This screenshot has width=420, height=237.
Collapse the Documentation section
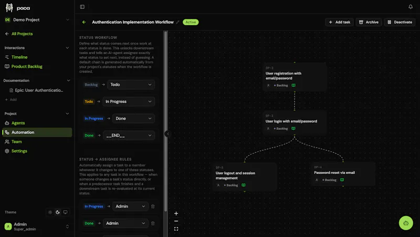[x=68, y=80]
